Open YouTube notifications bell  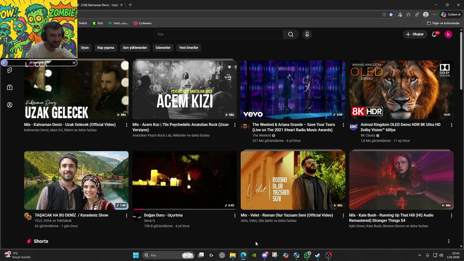pyautogui.click(x=434, y=34)
